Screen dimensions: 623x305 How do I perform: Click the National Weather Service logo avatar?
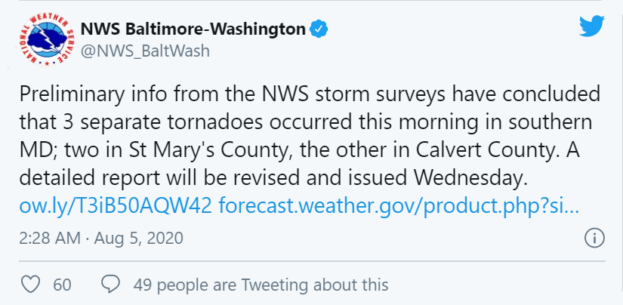coord(45,40)
